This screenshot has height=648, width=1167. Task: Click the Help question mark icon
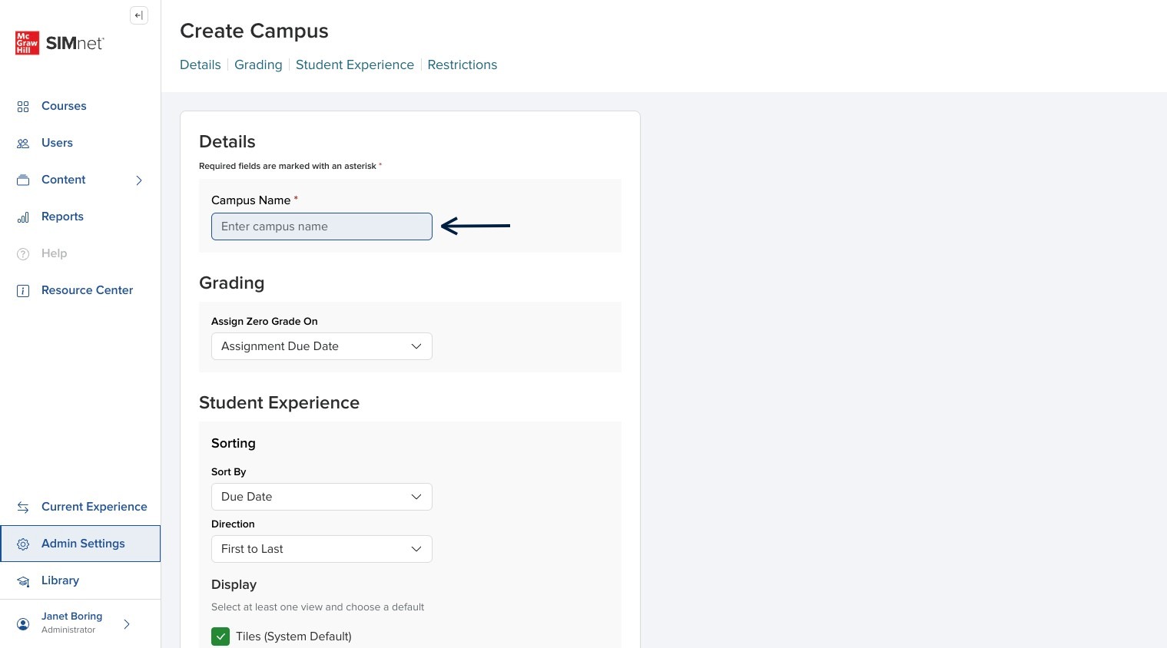tap(23, 254)
